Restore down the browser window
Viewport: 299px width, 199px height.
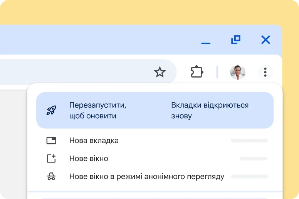coord(235,40)
